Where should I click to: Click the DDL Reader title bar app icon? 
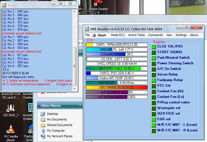87,28
